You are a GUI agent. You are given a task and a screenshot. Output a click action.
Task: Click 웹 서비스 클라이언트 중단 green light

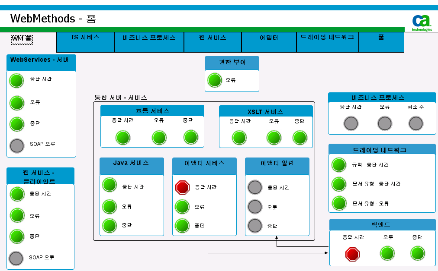pyautogui.click(x=17, y=236)
